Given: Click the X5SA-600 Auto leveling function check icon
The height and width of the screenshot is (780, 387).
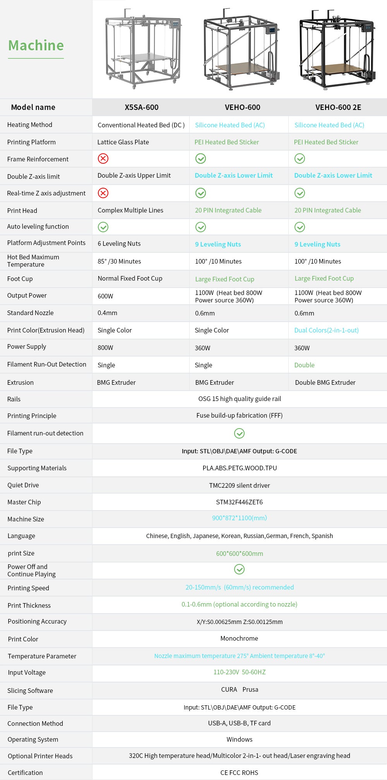Looking at the screenshot, I should 103,227.
